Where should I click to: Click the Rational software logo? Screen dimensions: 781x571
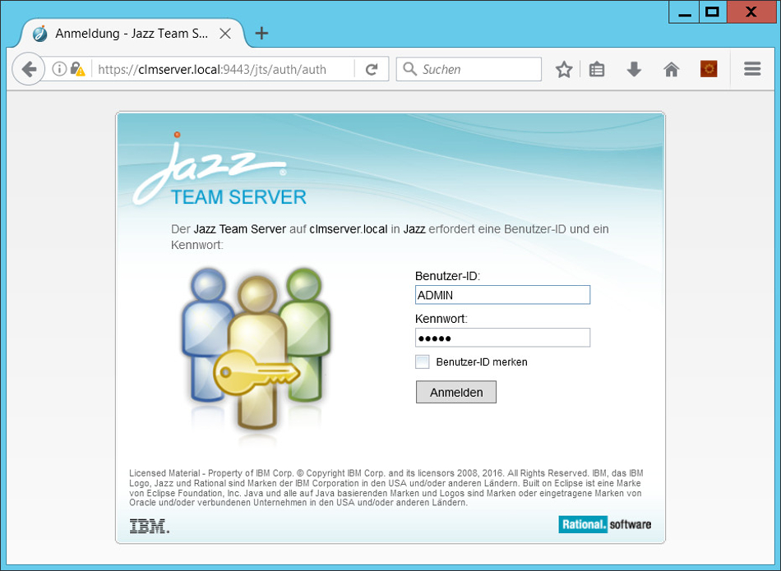coord(605,524)
